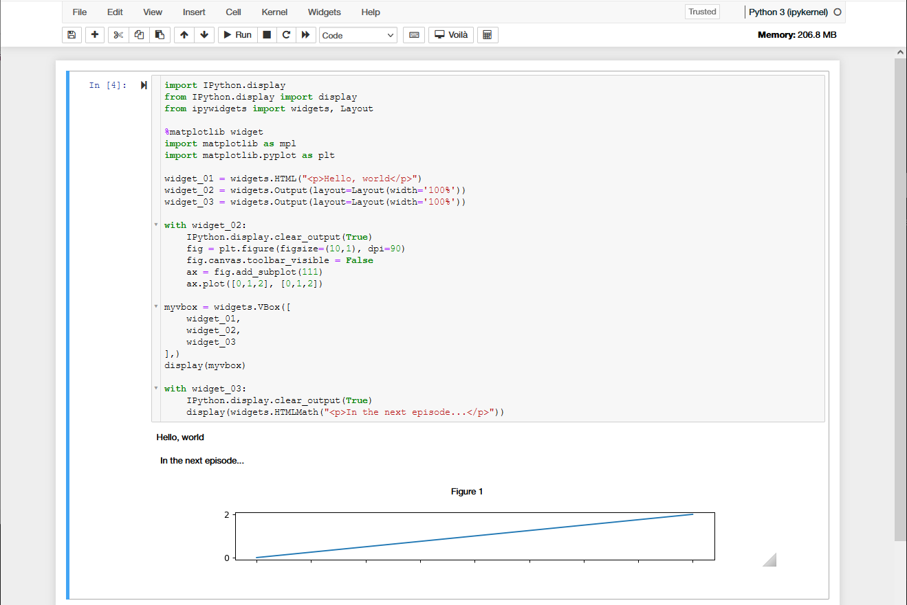
Task: Launch the Voilà preview
Action: tap(451, 34)
